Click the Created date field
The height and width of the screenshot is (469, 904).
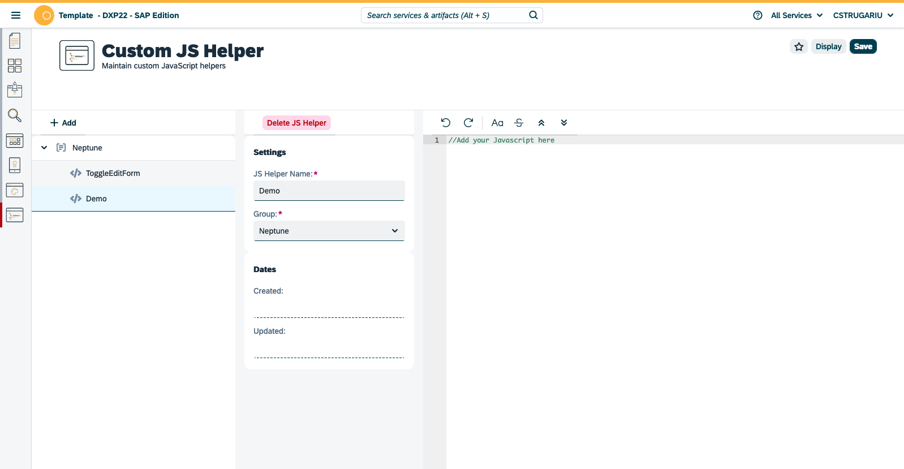(x=329, y=308)
